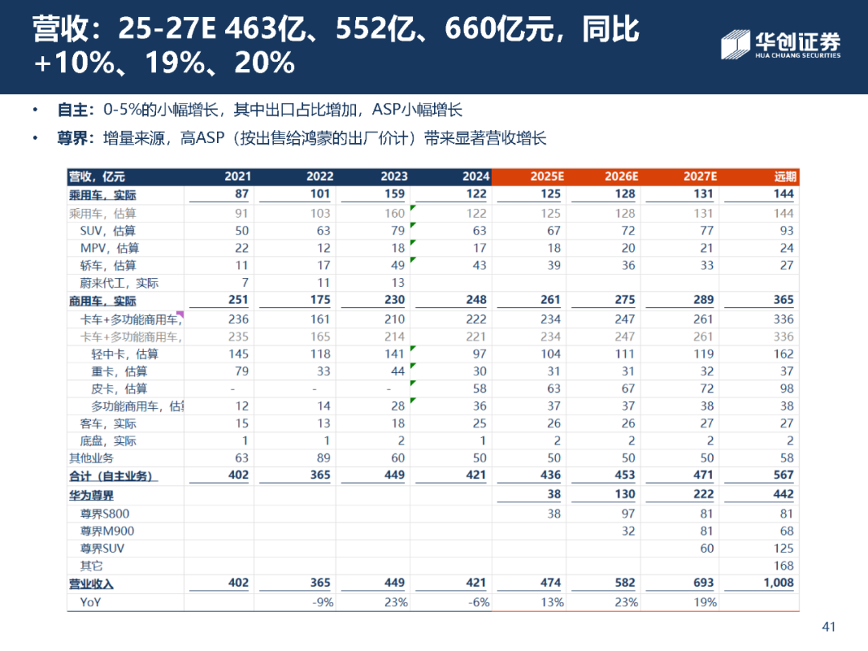Click the table header cell 营收，亿元
The width and height of the screenshot is (868, 651).
97,177
